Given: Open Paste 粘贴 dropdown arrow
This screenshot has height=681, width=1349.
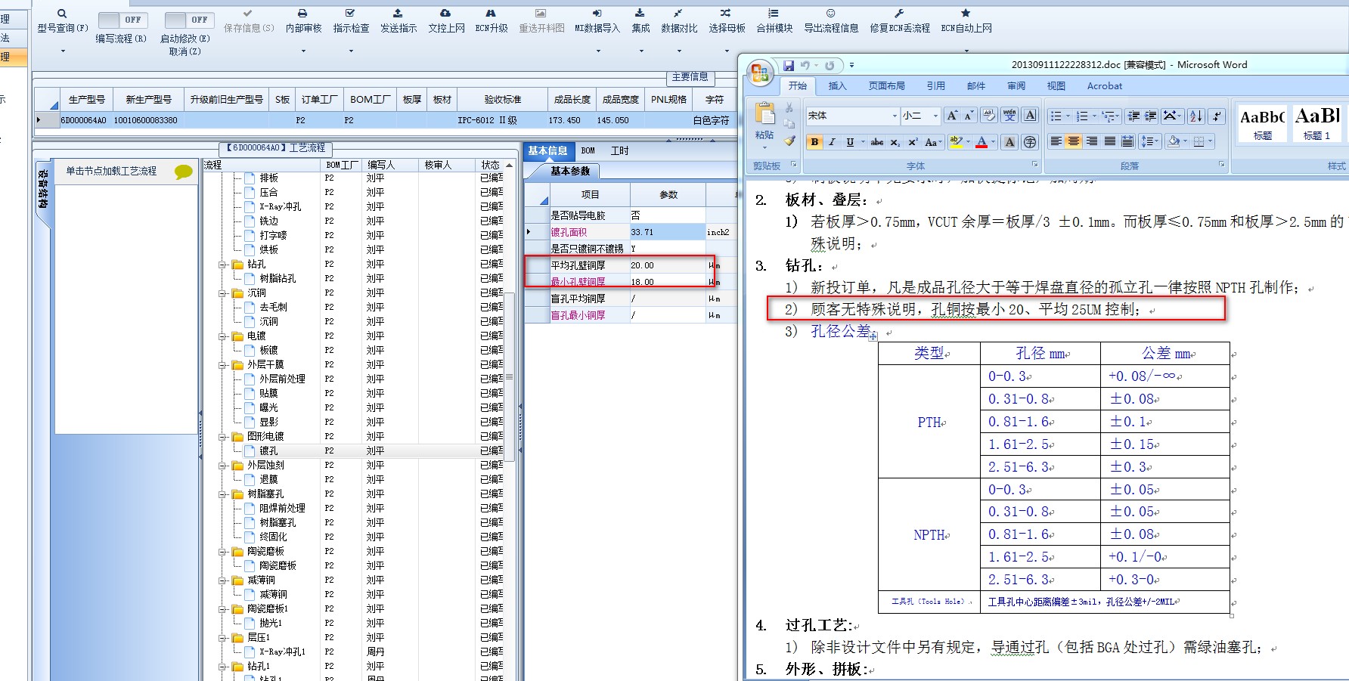Looking at the screenshot, I should [764, 147].
